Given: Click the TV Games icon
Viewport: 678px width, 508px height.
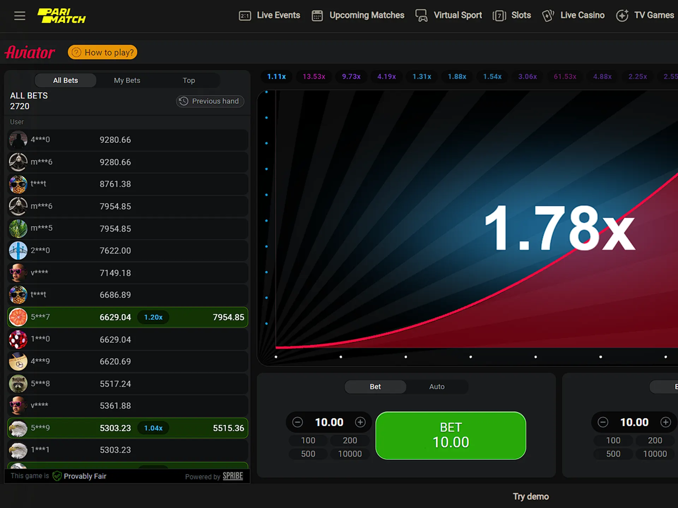Looking at the screenshot, I should 622,16.
